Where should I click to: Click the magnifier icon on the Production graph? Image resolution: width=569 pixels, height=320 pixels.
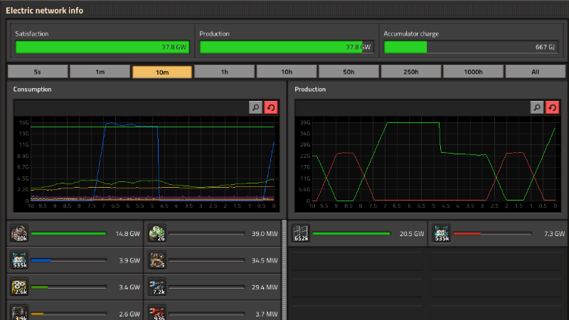click(x=537, y=107)
